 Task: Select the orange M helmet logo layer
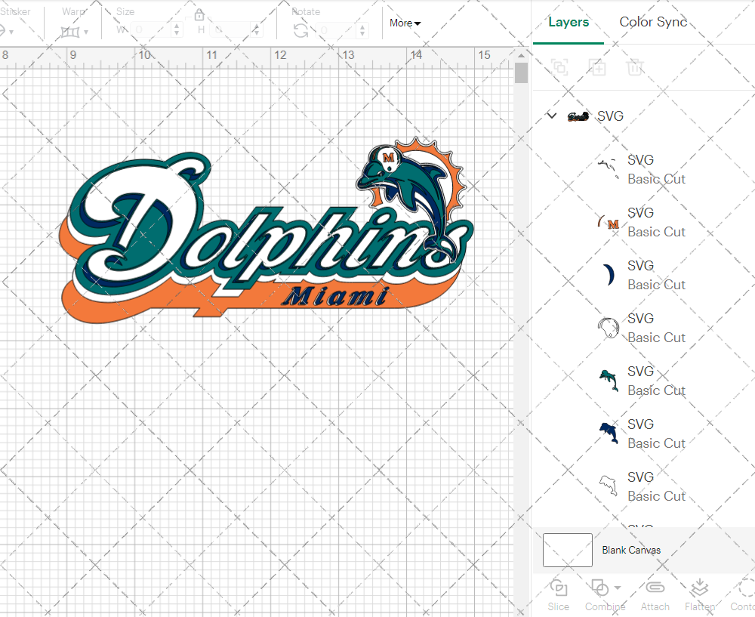pyautogui.click(x=643, y=222)
